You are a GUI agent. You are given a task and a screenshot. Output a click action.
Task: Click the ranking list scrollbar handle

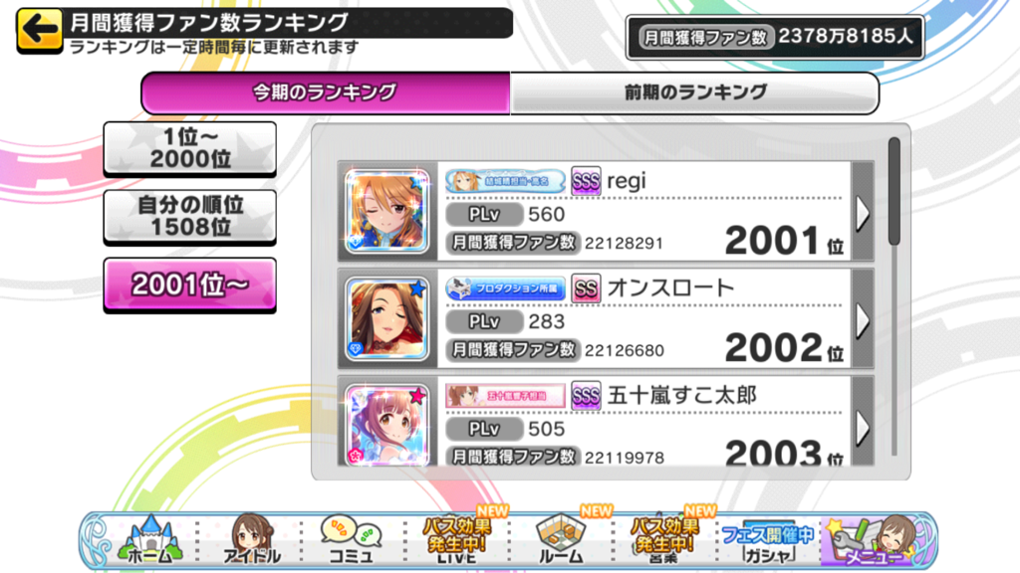[x=894, y=192]
